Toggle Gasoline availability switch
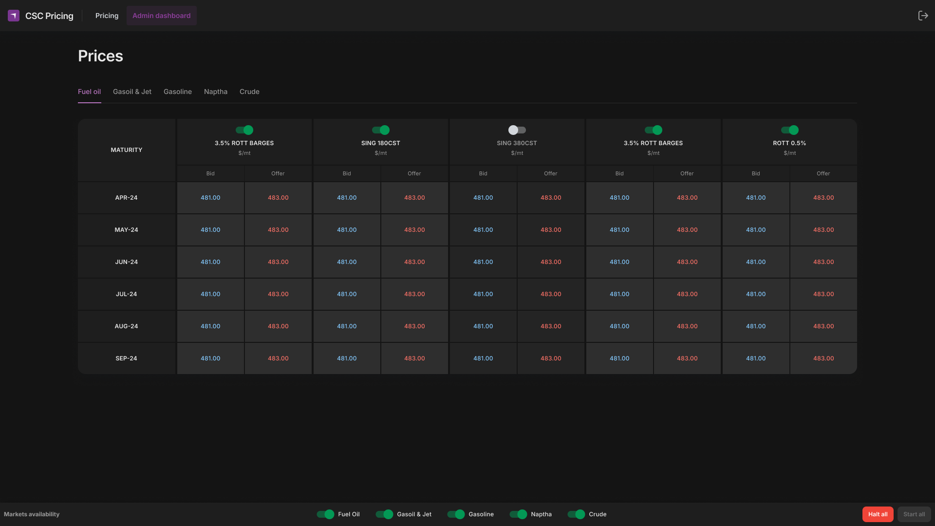Image resolution: width=935 pixels, height=526 pixels. pos(456,514)
